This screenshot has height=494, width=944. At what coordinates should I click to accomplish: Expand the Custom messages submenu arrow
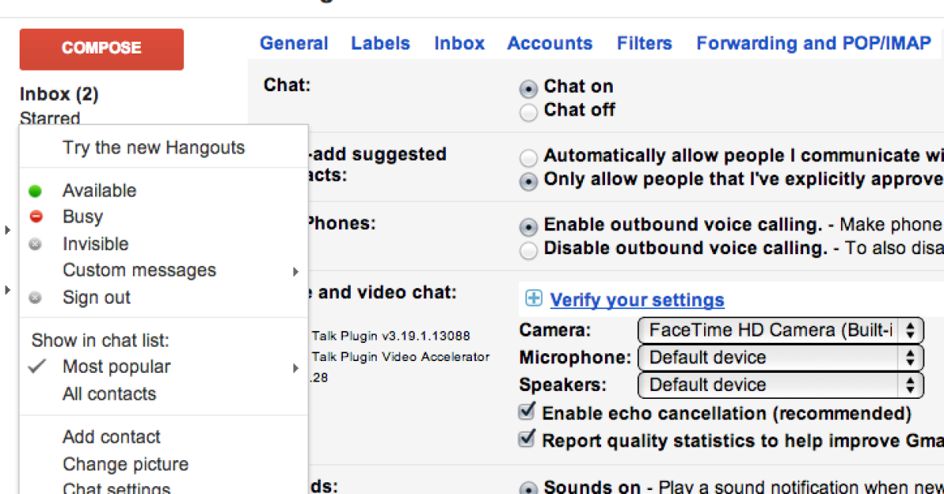[296, 271]
